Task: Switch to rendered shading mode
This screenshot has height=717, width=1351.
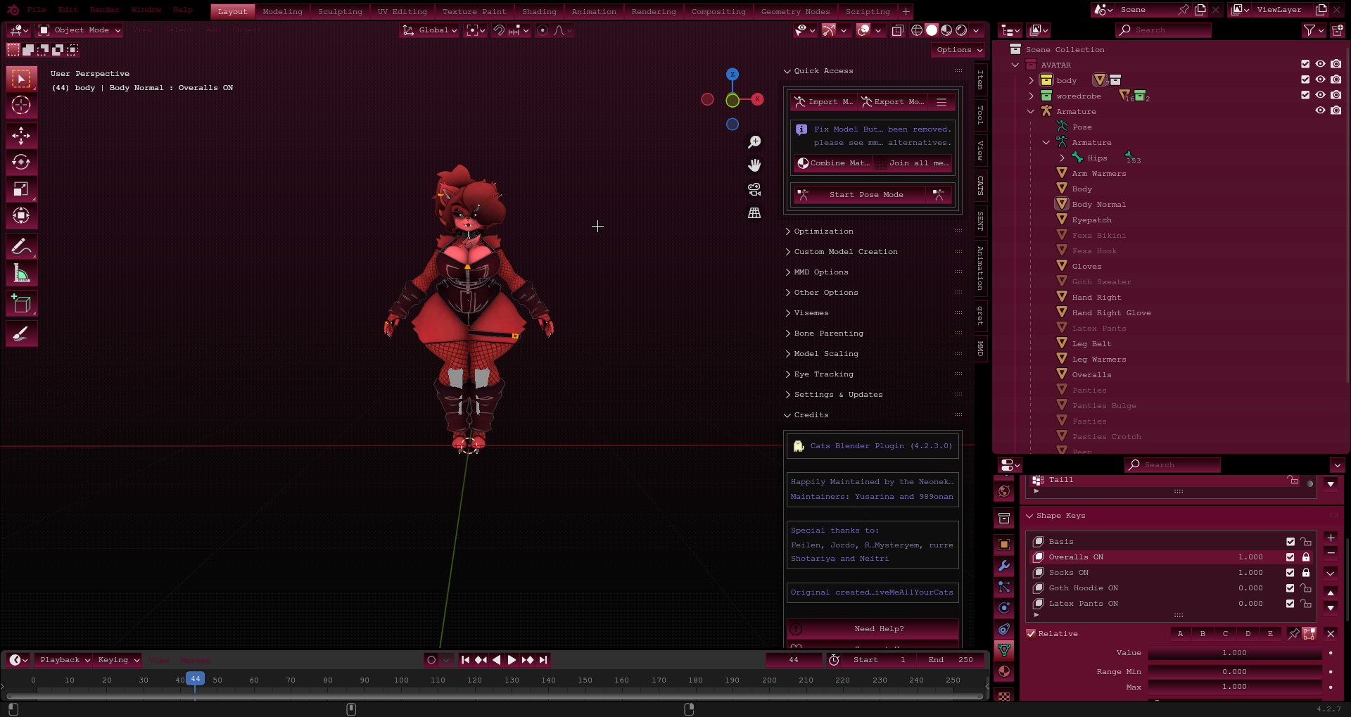Action: [961, 30]
